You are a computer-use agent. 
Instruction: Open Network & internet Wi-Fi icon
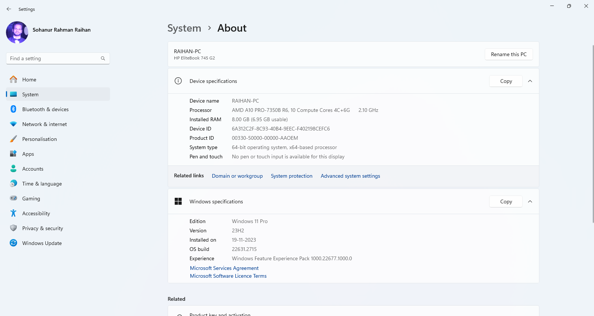13,124
